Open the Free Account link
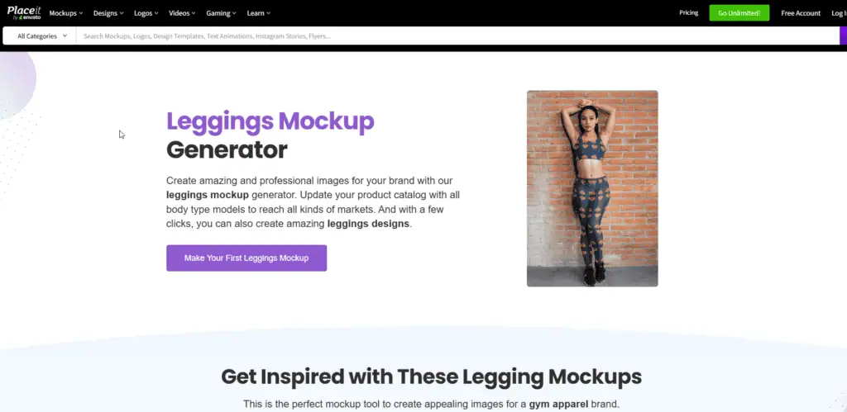The height and width of the screenshot is (412, 847). click(801, 13)
